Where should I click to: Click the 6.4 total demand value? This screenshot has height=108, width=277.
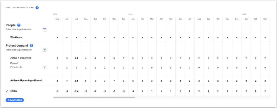pyautogui.click(x=76, y=81)
